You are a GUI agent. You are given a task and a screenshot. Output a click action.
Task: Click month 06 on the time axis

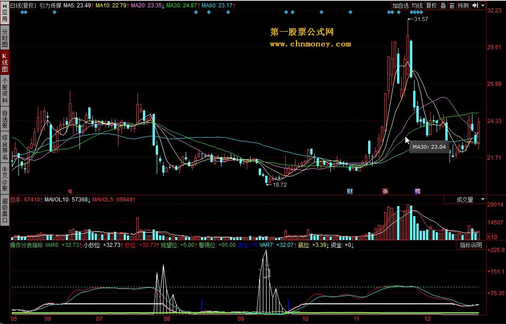click(x=48, y=319)
